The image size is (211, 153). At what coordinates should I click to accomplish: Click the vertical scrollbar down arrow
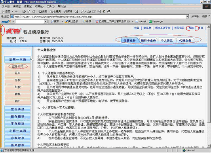click(209, 146)
